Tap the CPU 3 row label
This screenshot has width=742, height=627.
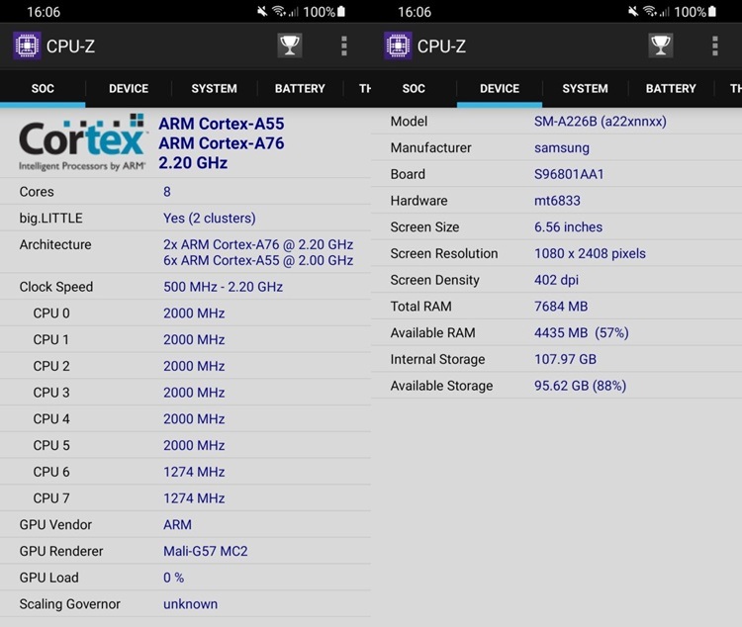pyautogui.click(x=51, y=393)
